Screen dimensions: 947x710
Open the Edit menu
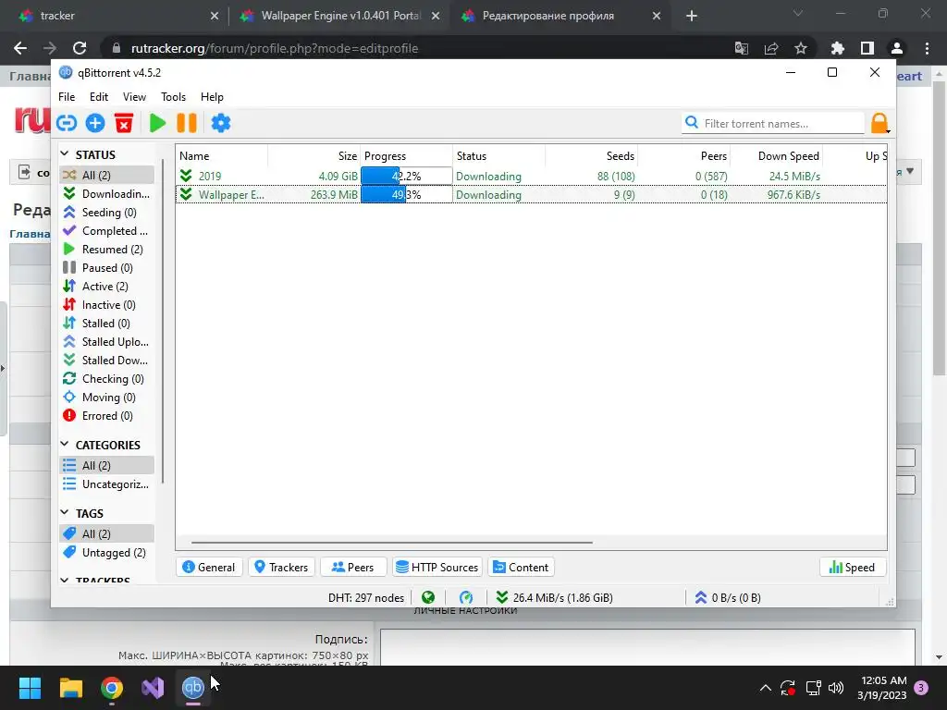(x=98, y=96)
